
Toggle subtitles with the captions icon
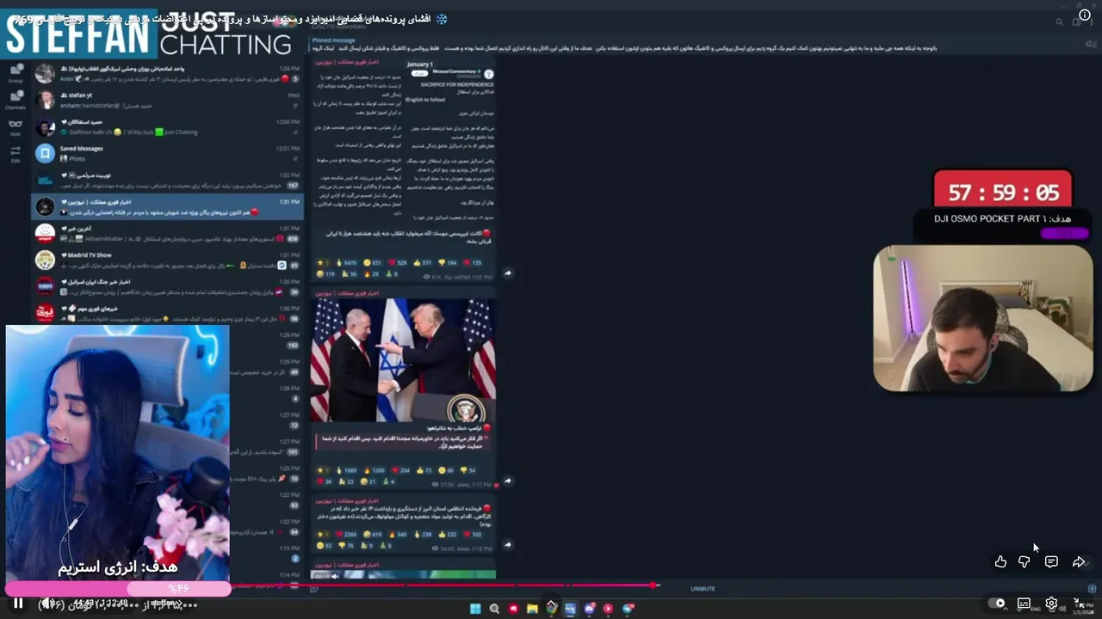(1024, 604)
